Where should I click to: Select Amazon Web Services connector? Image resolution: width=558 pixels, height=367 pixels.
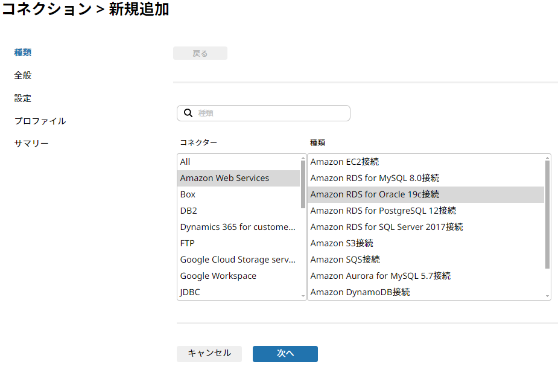click(x=238, y=178)
